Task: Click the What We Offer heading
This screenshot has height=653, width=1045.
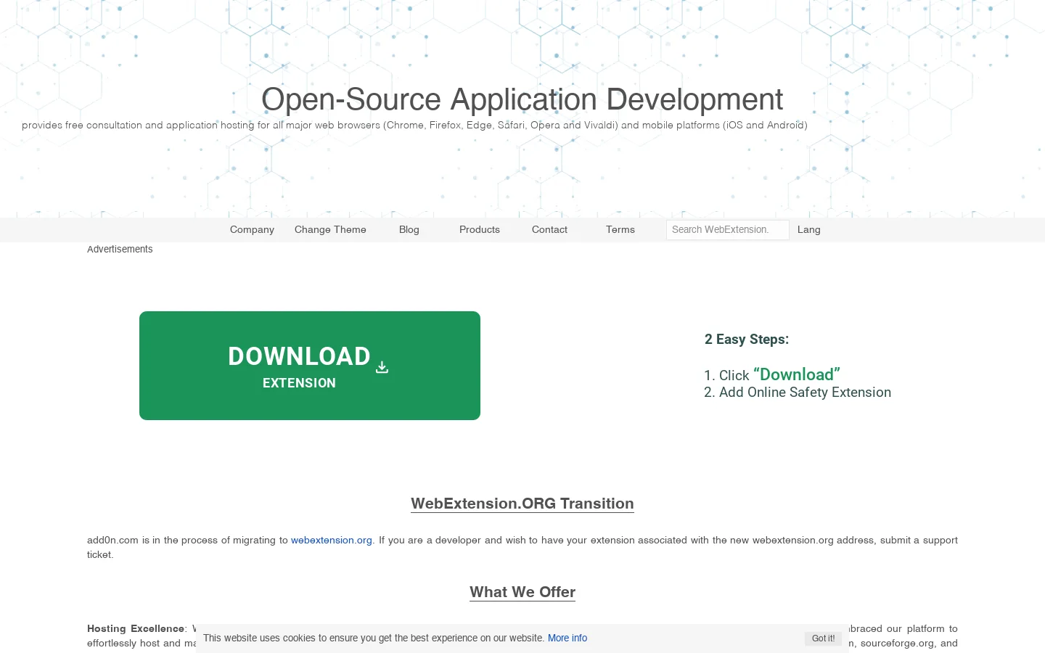Action: point(522,592)
